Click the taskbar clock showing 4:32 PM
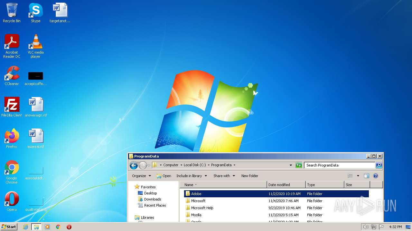The width and height of the screenshot is (412, 231). (395, 227)
